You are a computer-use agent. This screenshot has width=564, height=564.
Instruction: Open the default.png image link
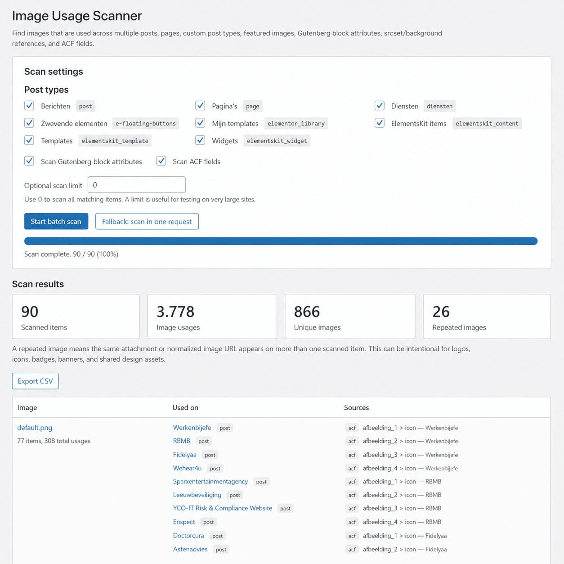coord(35,428)
